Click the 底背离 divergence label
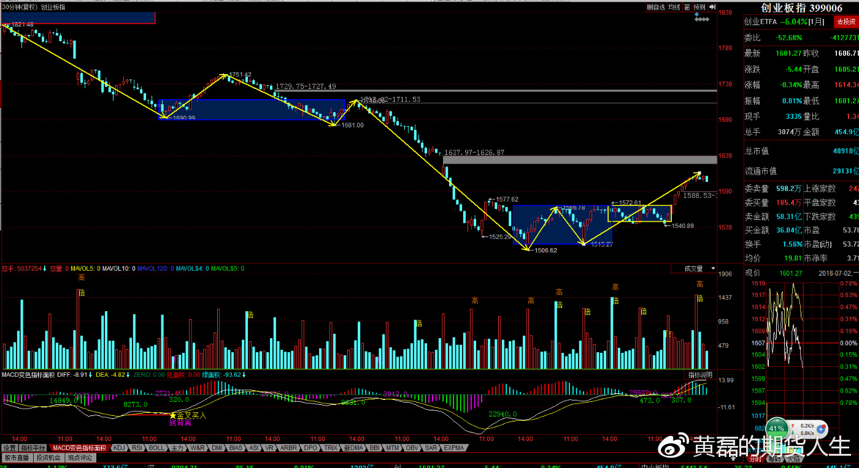The image size is (859, 468). (180, 423)
